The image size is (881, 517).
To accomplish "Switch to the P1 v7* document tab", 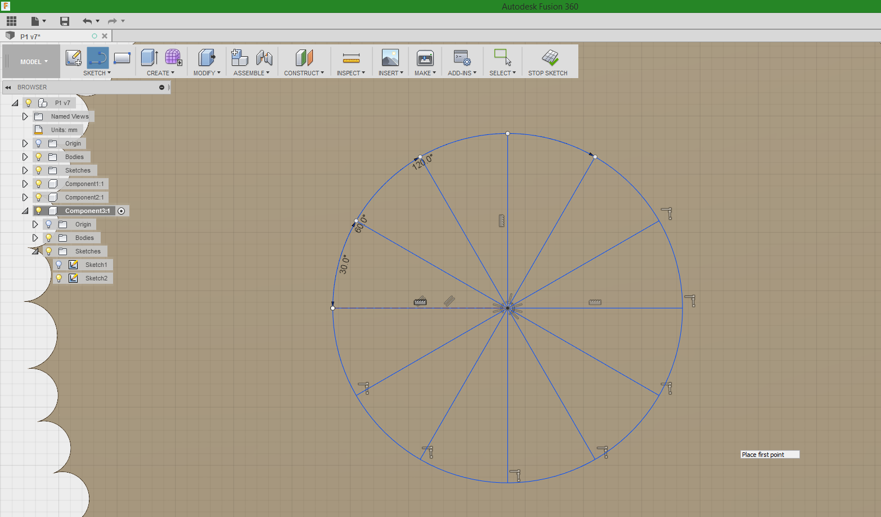I will click(30, 37).
